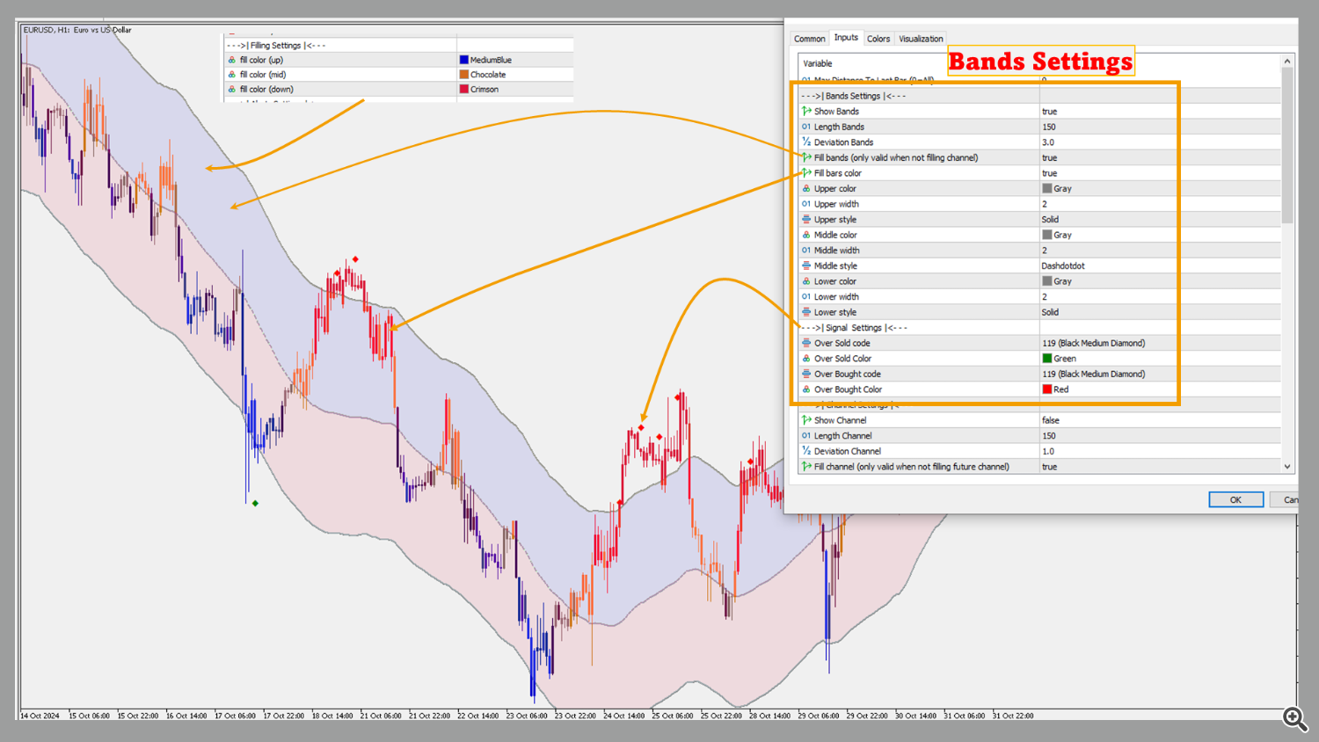1319x742 pixels.
Task: Toggle the Show Channel false value
Action: click(x=1050, y=420)
